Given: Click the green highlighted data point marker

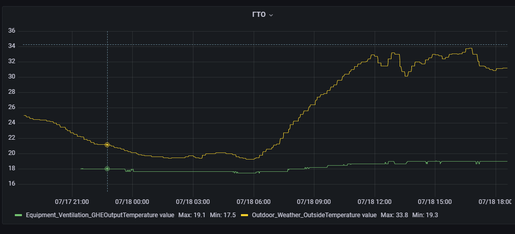Looking at the screenshot, I should coord(107,169).
